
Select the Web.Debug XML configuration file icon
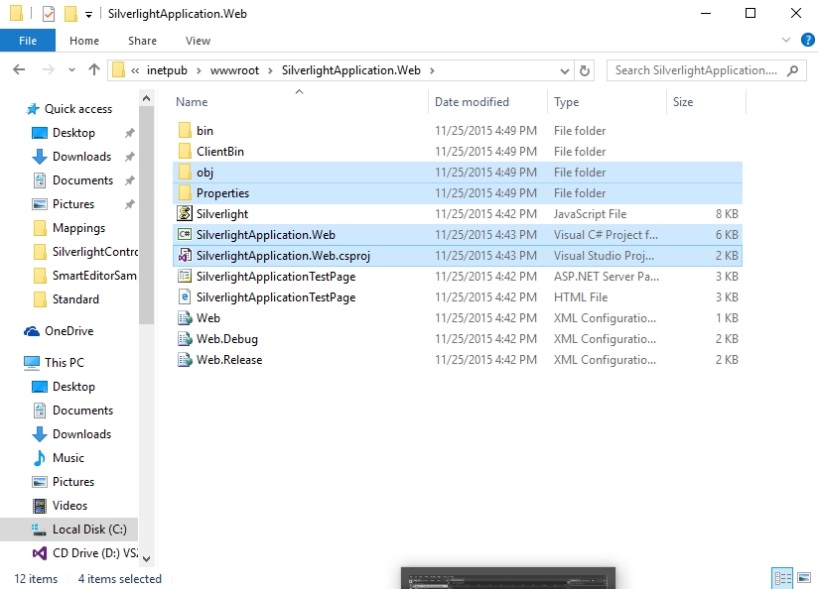[x=184, y=339]
